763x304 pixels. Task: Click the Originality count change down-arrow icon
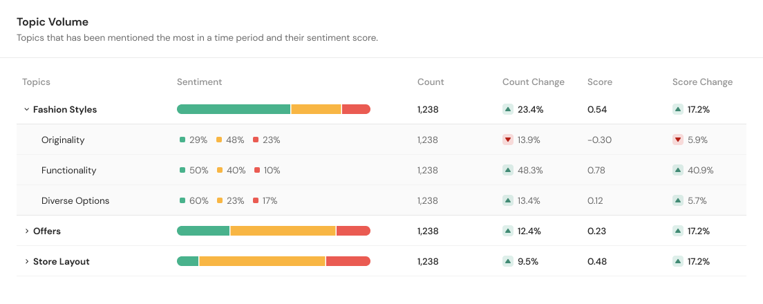coord(508,140)
